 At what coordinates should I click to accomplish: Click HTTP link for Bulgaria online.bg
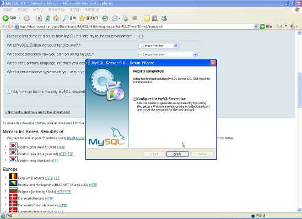(x=61, y=192)
